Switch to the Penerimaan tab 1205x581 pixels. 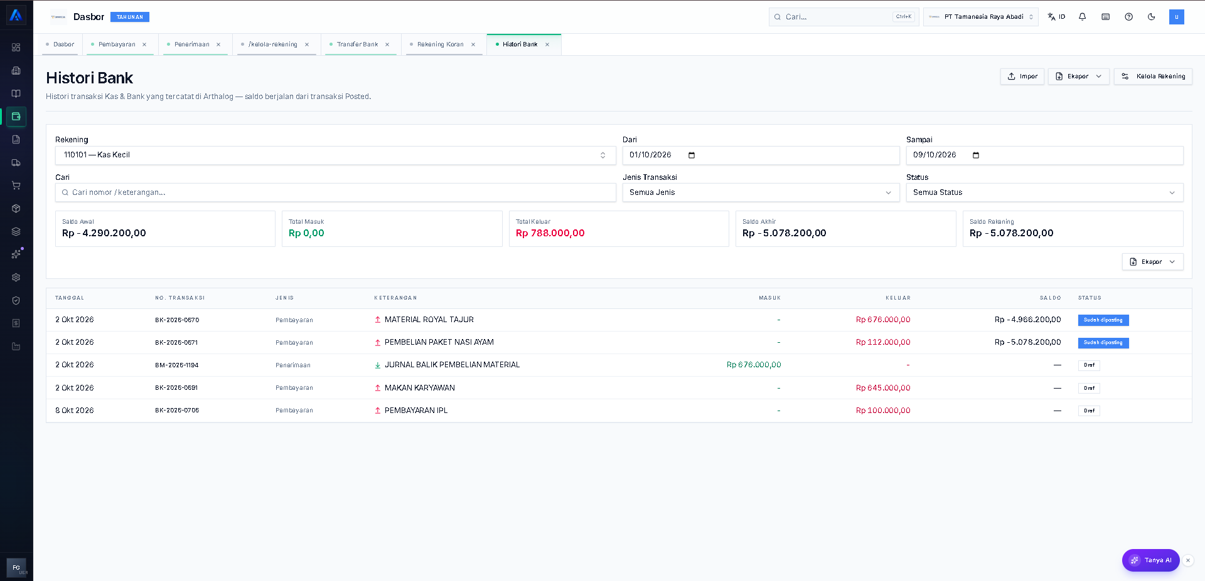[x=192, y=44]
